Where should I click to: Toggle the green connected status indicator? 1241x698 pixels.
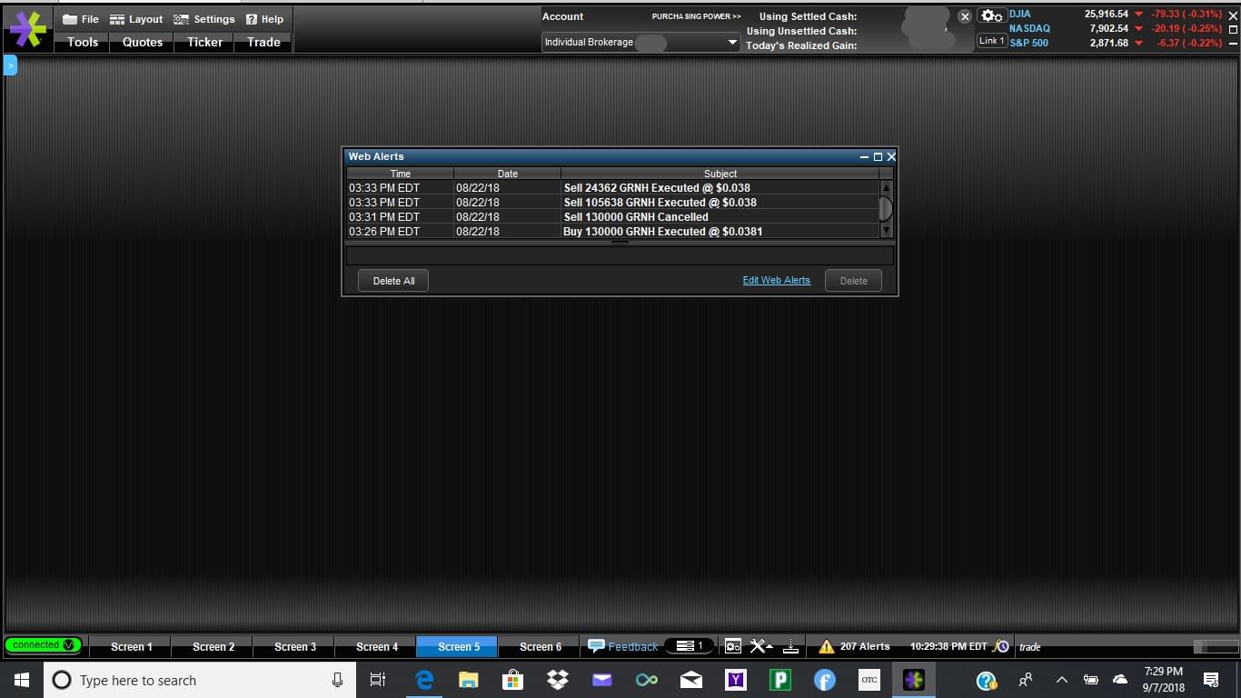43,645
